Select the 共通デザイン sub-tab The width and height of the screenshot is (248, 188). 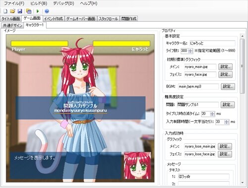coord(12,25)
